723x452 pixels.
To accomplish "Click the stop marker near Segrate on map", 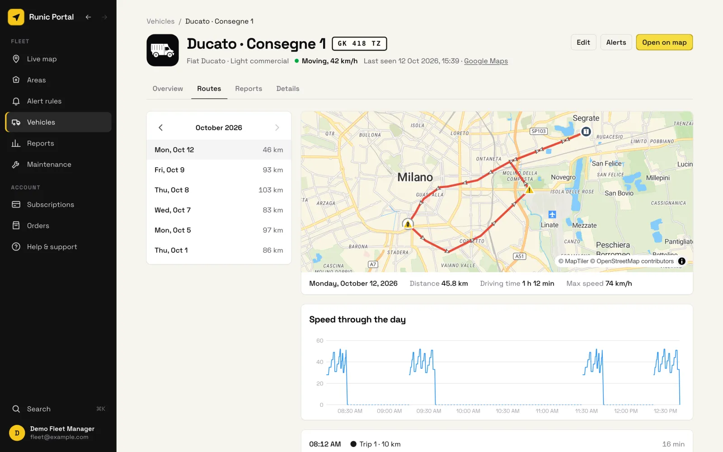I will click(x=586, y=132).
